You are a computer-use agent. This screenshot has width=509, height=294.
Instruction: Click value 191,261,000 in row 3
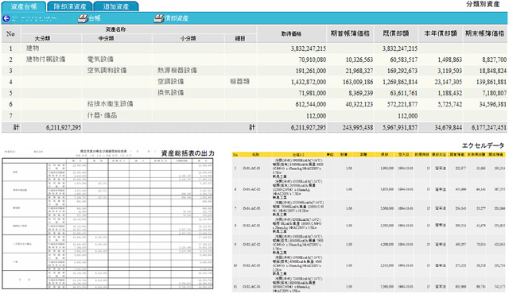coord(311,71)
